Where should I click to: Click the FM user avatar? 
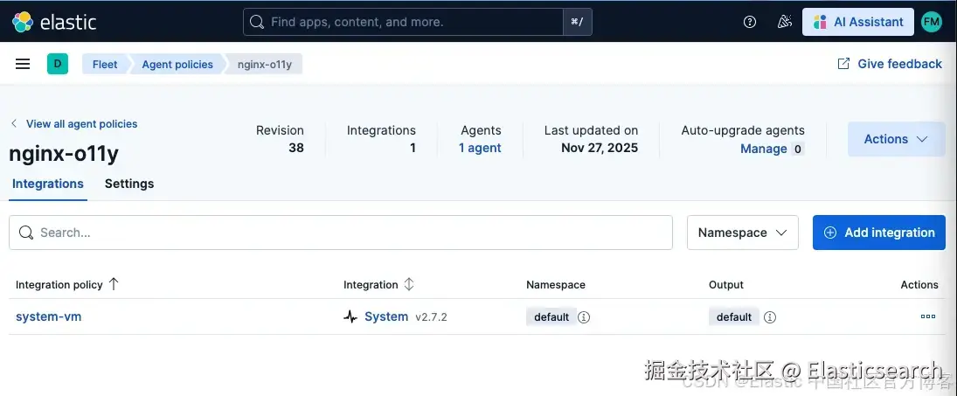pos(932,22)
